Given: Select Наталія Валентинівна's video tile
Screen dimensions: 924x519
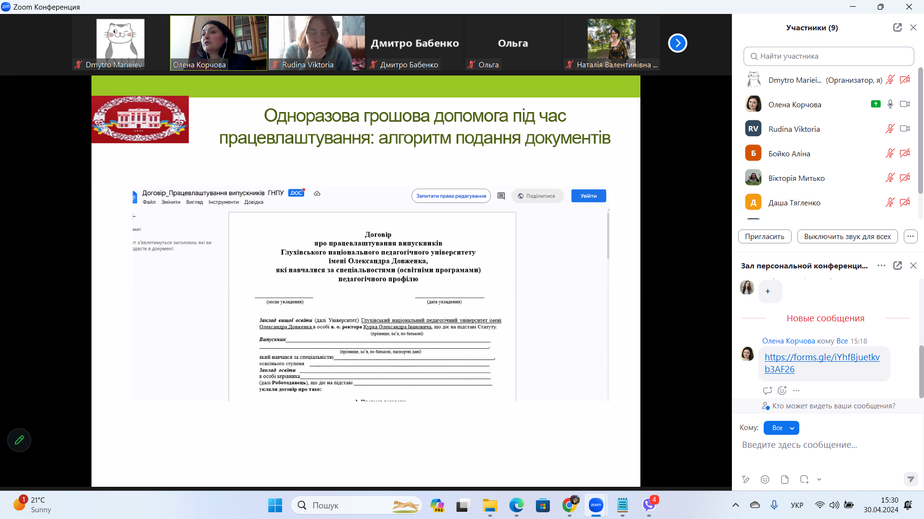Looking at the screenshot, I should click(612, 43).
